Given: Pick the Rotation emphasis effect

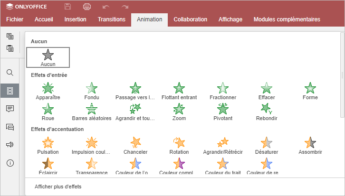Looking at the screenshot, I should point(179,146).
